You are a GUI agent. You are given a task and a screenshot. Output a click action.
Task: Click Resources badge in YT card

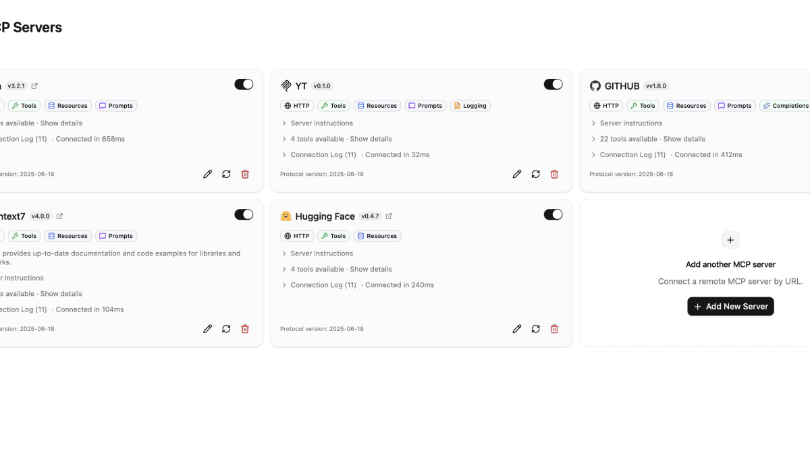377,106
